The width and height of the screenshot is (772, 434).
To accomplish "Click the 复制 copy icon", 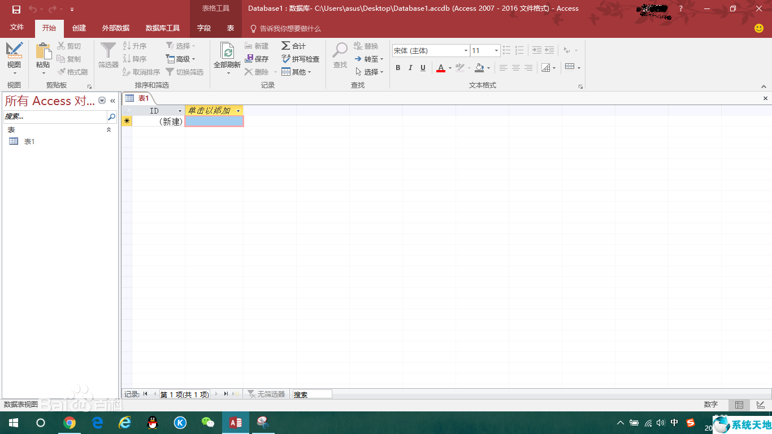I will pyautogui.click(x=61, y=59).
